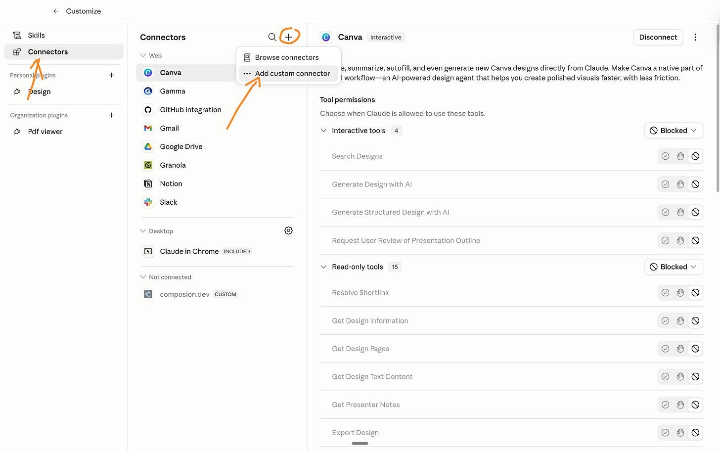720x451 pixels.
Task: Block the Resolve Shortlink tool
Action: (x=695, y=293)
